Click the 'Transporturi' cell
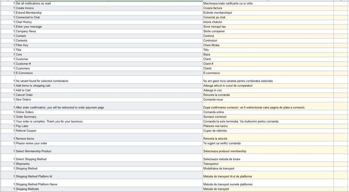The image size is (349, 192). 268,164
